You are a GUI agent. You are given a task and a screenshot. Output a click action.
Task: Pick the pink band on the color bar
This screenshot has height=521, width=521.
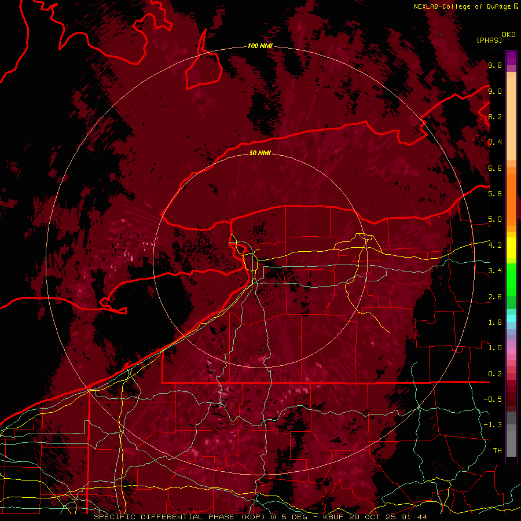click(x=511, y=351)
